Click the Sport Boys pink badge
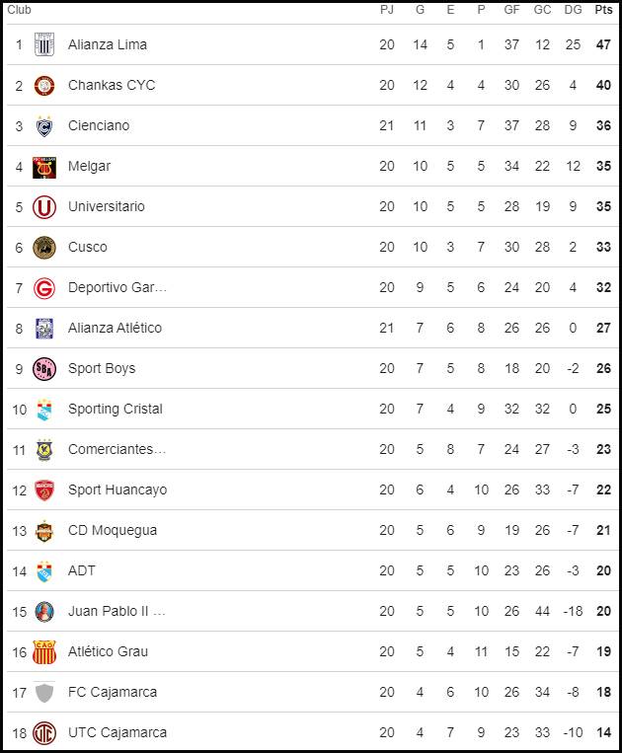Image resolution: width=622 pixels, height=753 pixels. (44, 369)
